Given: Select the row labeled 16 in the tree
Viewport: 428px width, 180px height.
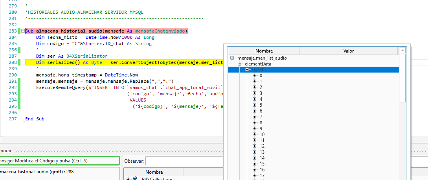Looking at the screenshot, I should point(314,170).
